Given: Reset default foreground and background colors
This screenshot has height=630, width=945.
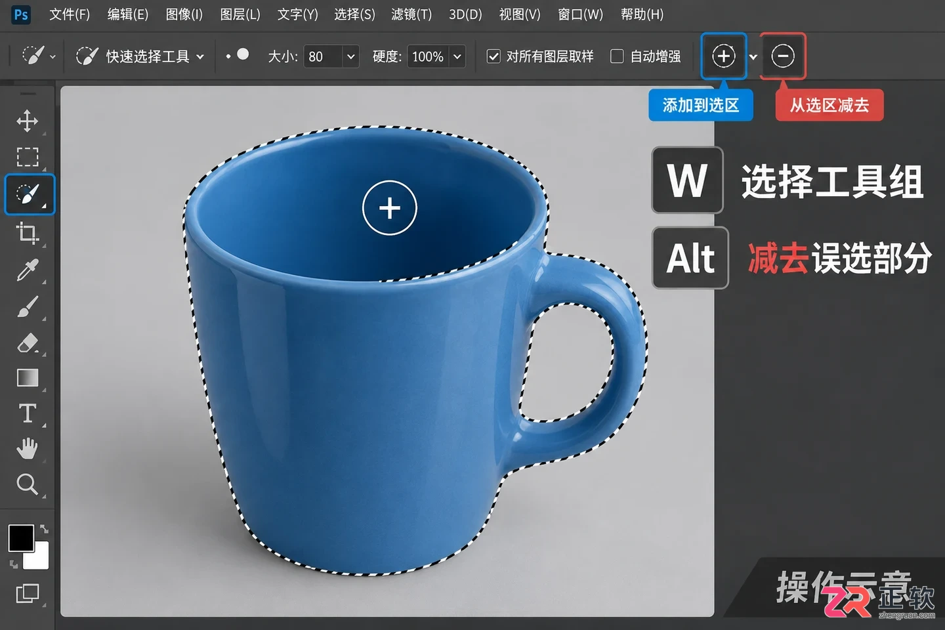Looking at the screenshot, I should 13,564.
